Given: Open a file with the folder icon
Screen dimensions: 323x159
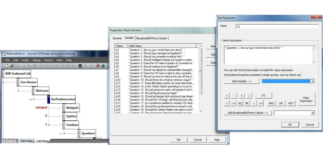Looking at the screenshot, I should tap(12, 66).
